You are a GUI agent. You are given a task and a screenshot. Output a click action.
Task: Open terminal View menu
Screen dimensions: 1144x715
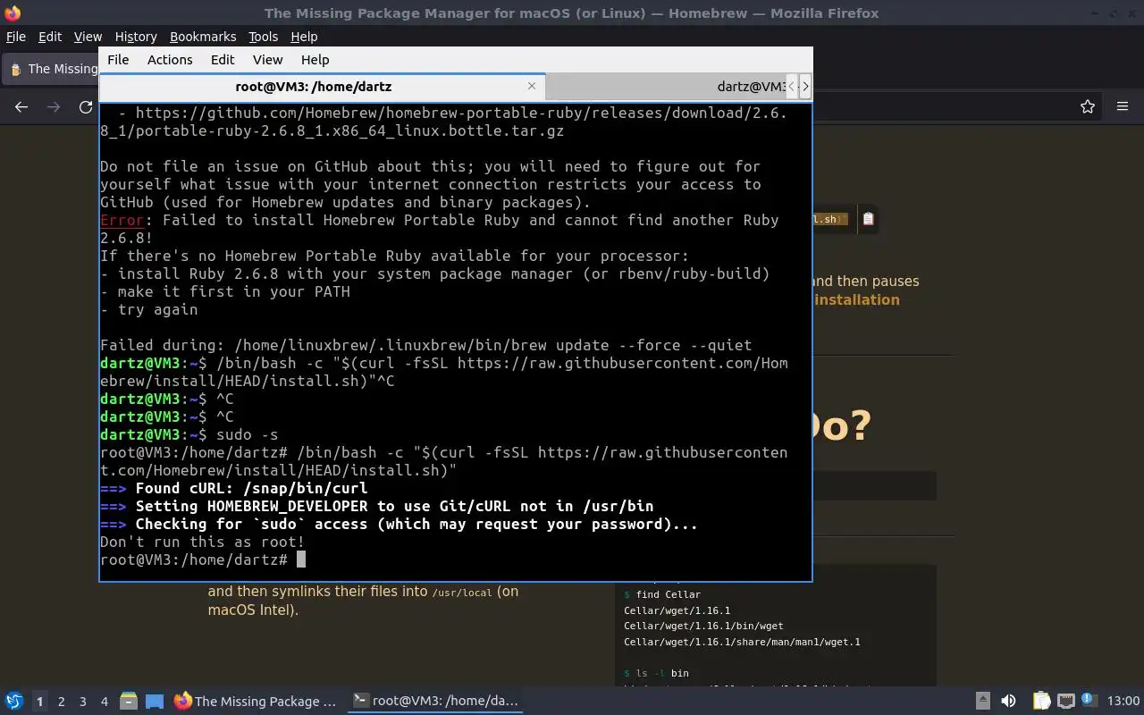pos(267,60)
